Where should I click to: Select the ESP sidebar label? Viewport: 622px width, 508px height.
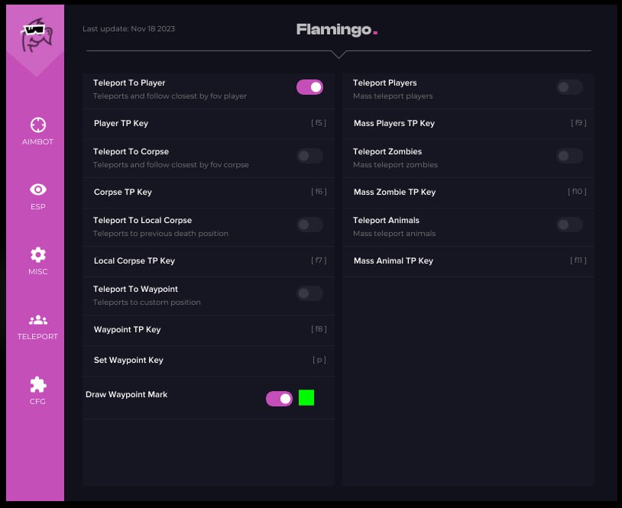tap(38, 206)
